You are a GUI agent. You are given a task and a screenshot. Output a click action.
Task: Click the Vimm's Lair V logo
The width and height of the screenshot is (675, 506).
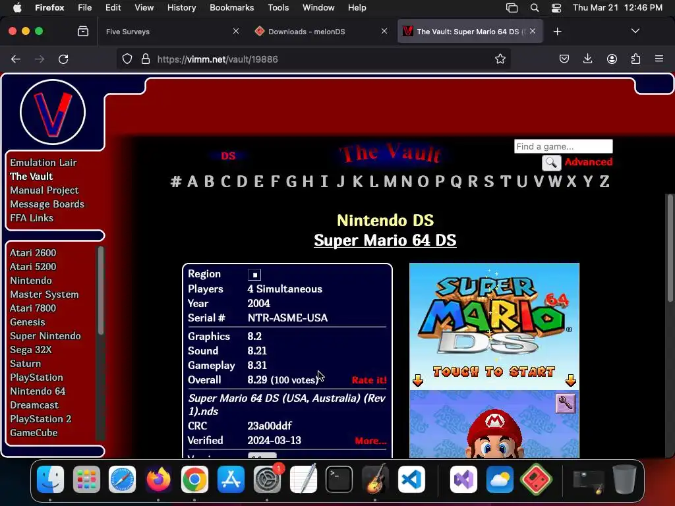pos(53,112)
